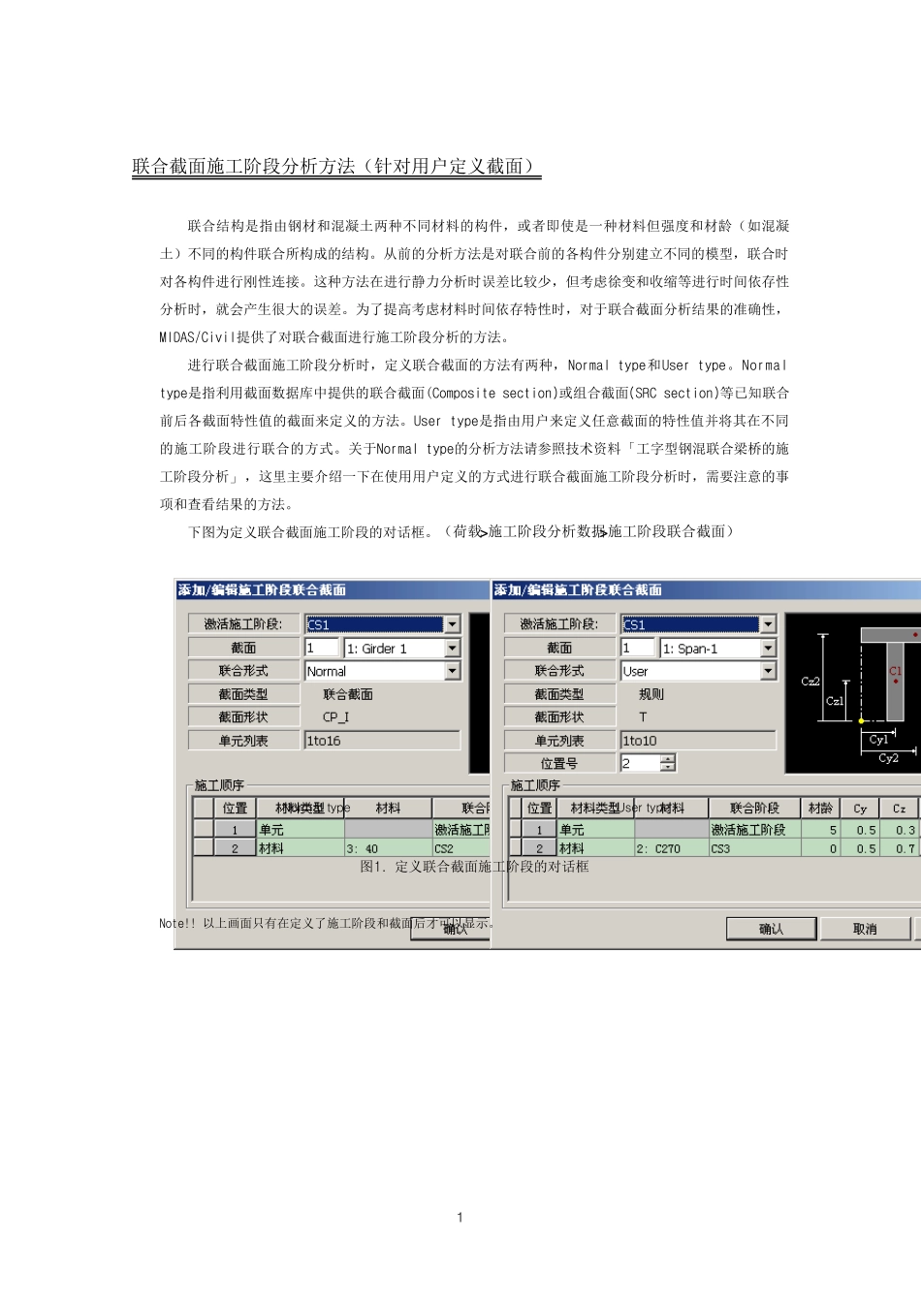Expand the '1: Span-1' section dropdown
921x1303 pixels.
coord(769,648)
